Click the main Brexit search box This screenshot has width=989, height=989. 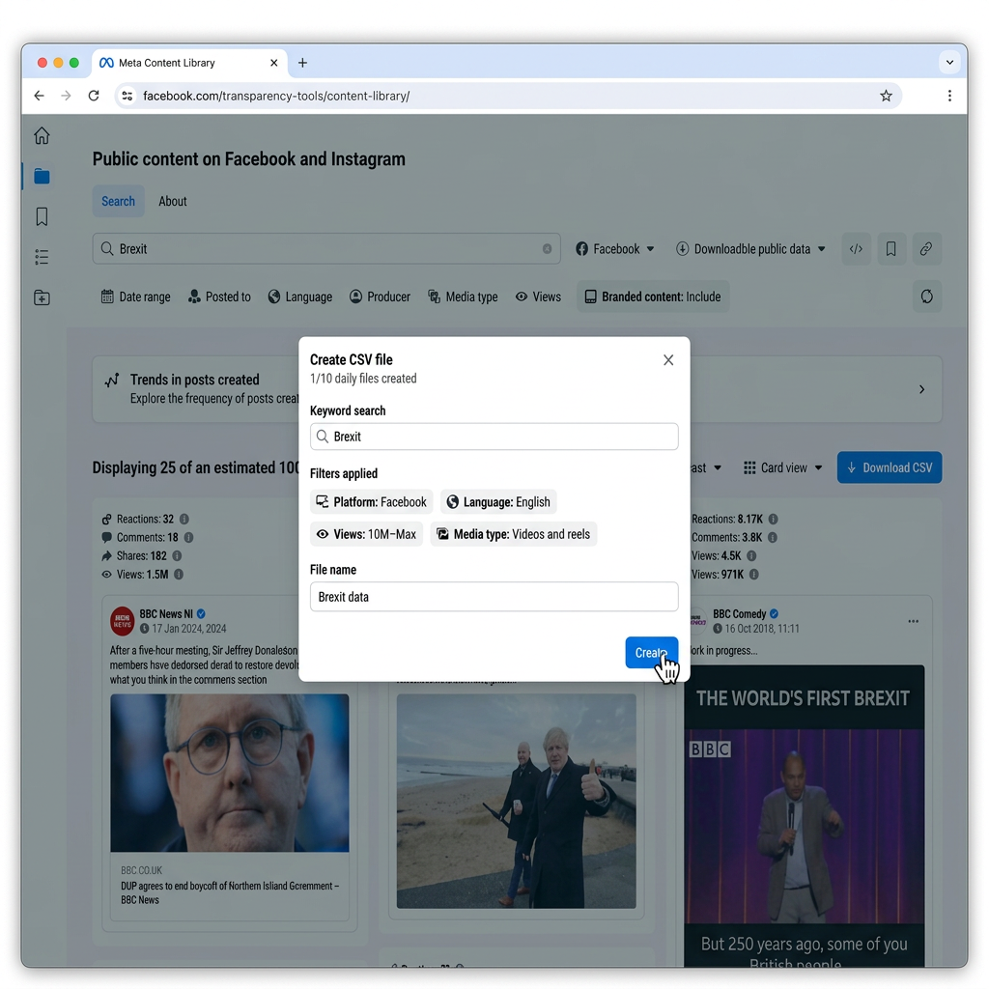(326, 248)
